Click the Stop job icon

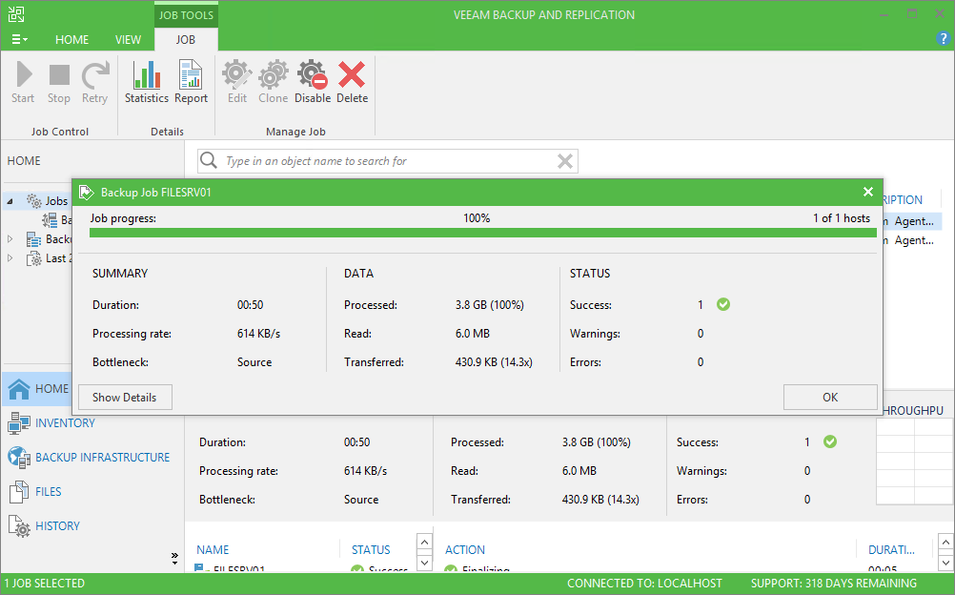click(x=59, y=75)
